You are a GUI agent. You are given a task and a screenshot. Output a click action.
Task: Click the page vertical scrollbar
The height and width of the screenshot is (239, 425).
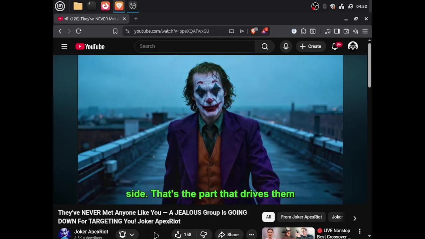pos(369,66)
